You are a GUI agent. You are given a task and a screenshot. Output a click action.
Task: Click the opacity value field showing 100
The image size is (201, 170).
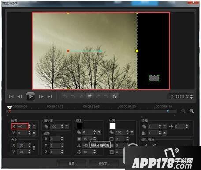click(55, 126)
